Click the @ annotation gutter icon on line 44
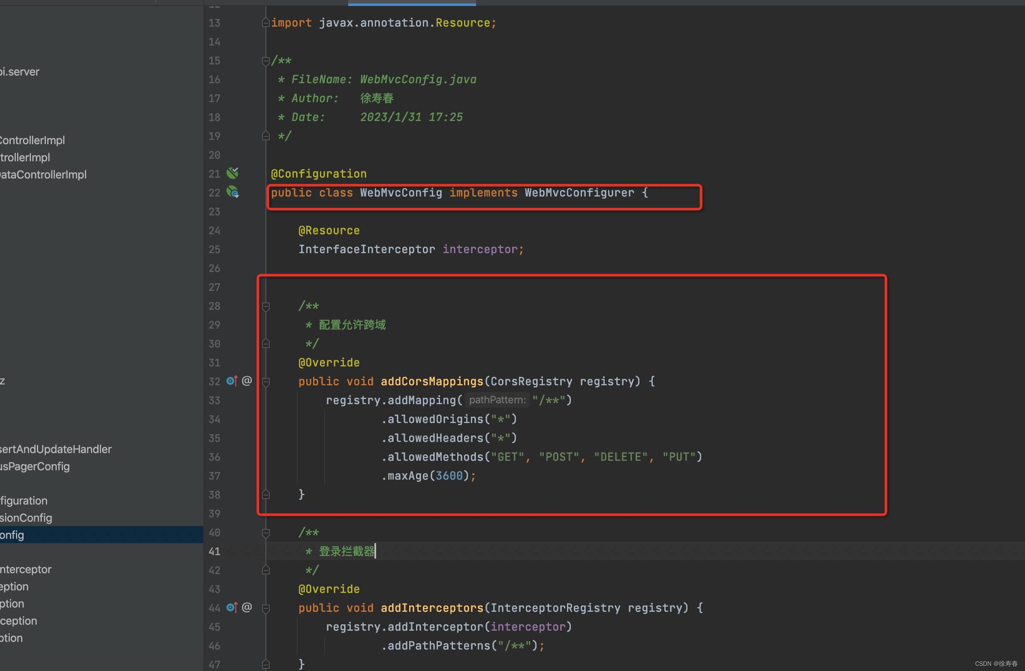 click(247, 607)
